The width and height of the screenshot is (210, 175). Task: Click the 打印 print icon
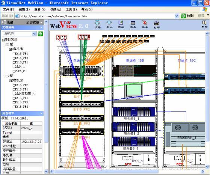pyautogui.click(x=157, y=24)
